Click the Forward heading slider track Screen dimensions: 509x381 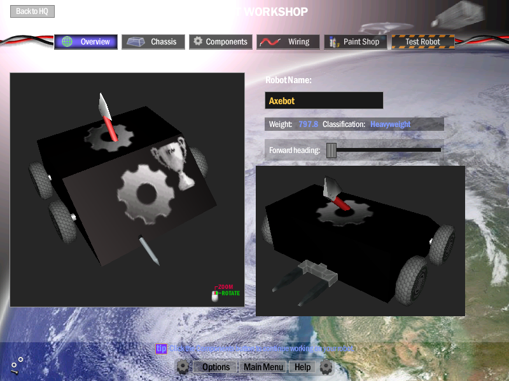(389, 150)
